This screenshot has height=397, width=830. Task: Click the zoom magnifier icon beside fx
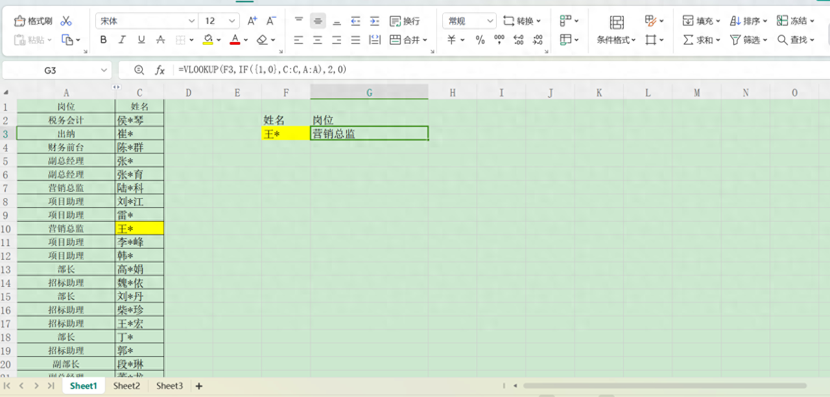139,70
